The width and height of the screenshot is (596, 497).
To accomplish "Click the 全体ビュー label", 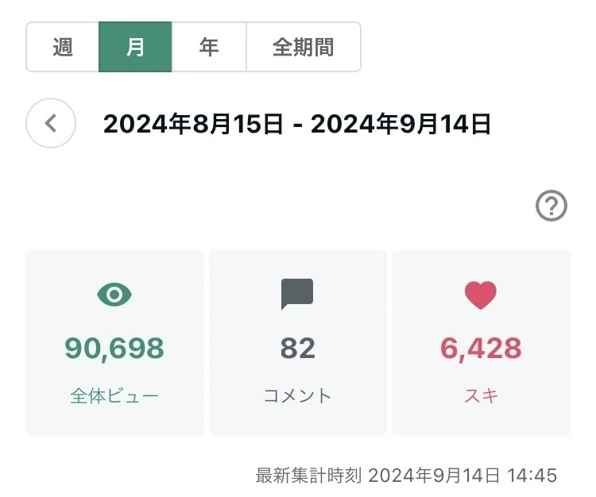I will [114, 396].
